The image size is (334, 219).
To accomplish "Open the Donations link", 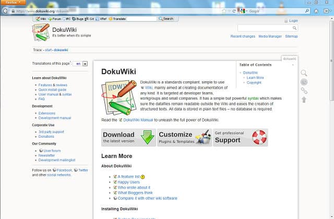I will click(x=46, y=137).
